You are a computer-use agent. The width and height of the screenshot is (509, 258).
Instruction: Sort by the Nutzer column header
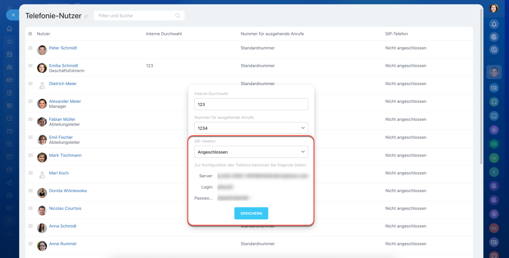coord(43,34)
